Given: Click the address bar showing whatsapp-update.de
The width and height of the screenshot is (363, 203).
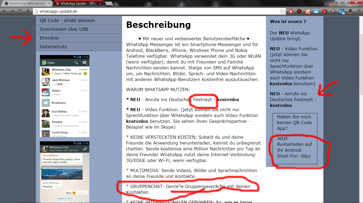Looking at the screenshot, I should pyautogui.click(x=160, y=11).
